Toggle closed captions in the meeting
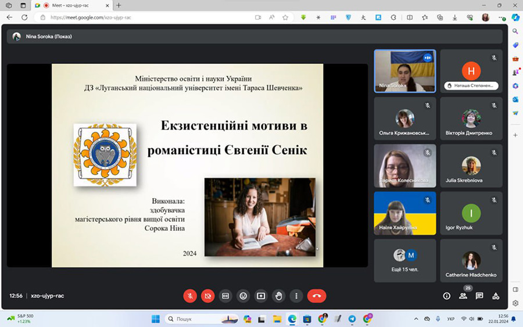The height and width of the screenshot is (327, 523). coord(225,296)
